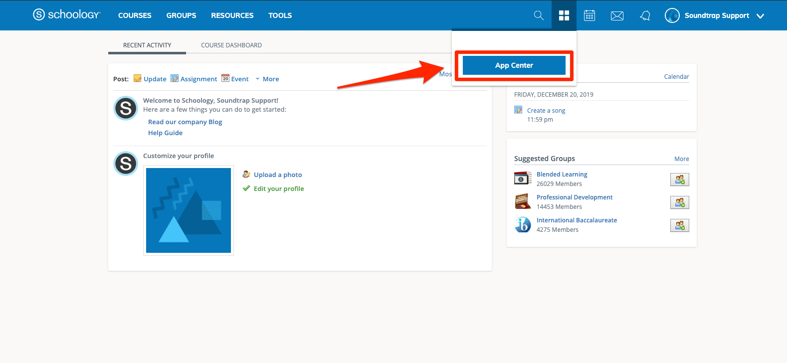The width and height of the screenshot is (787, 363).
Task: Click Schoology avatar beside Welcome message
Action: (126, 108)
